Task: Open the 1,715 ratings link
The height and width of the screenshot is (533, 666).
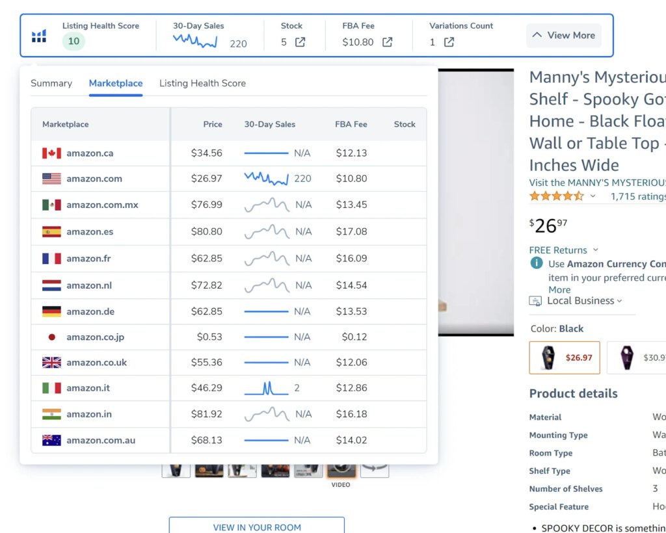Action: [x=638, y=196]
